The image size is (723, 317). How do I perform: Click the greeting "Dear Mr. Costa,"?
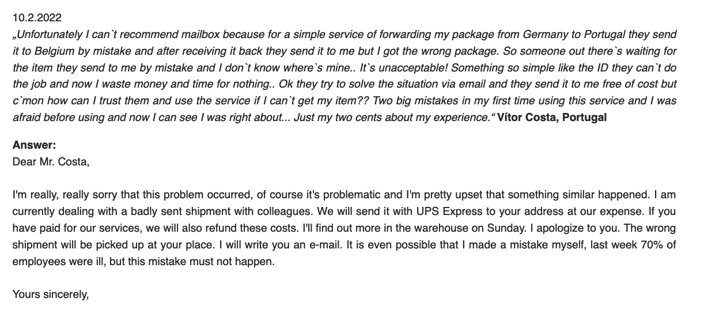[51, 161]
